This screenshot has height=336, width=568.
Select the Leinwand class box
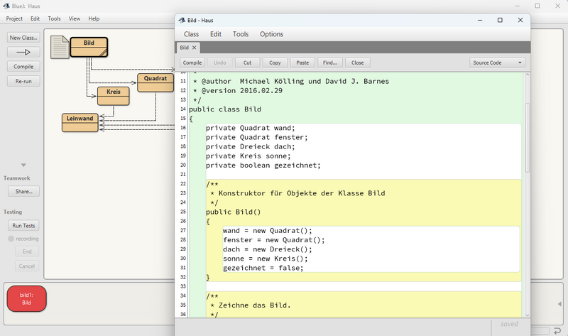coord(81,122)
